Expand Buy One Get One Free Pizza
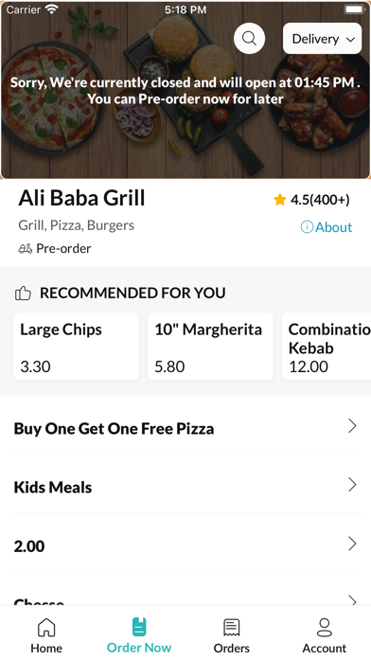 pyautogui.click(x=185, y=428)
